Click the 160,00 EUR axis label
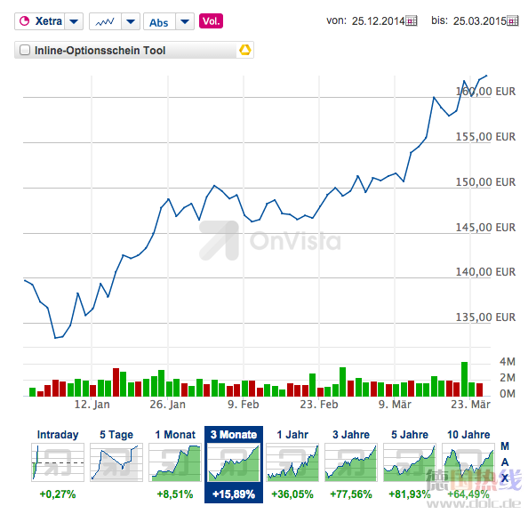 point(485,92)
